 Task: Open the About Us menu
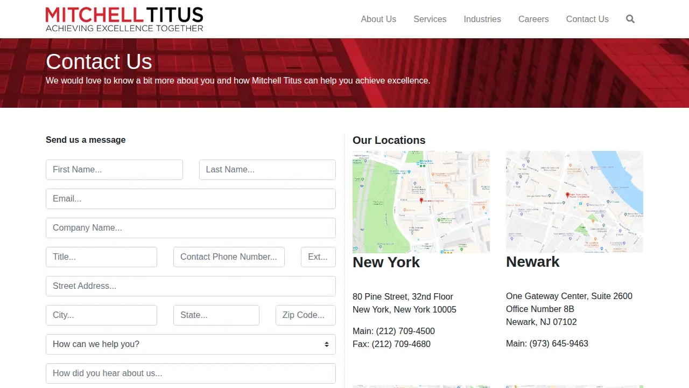tap(378, 19)
